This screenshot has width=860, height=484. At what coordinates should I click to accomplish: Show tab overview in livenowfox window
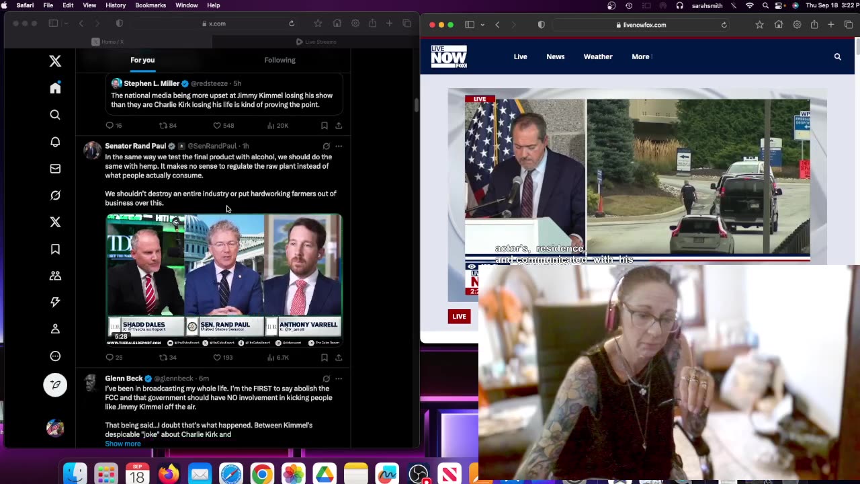tap(849, 25)
